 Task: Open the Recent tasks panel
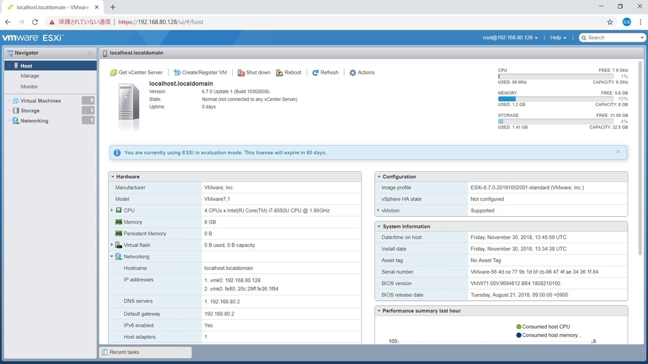[x=146, y=352]
